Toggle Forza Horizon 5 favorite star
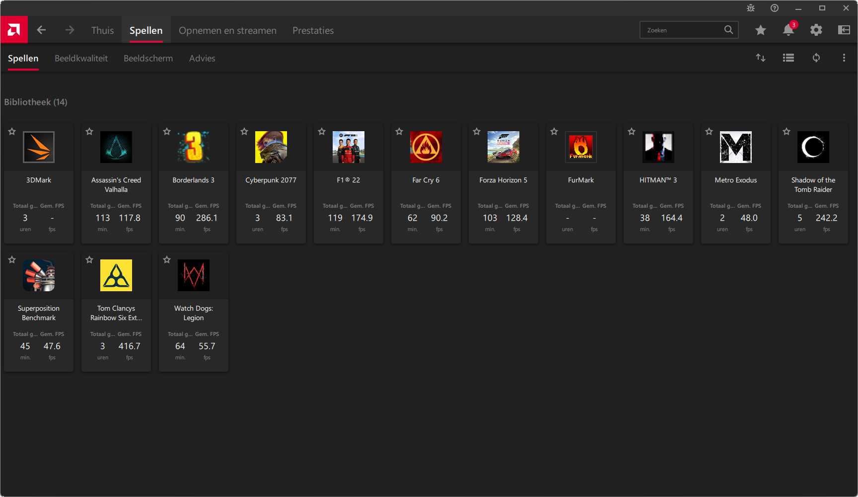 [477, 132]
